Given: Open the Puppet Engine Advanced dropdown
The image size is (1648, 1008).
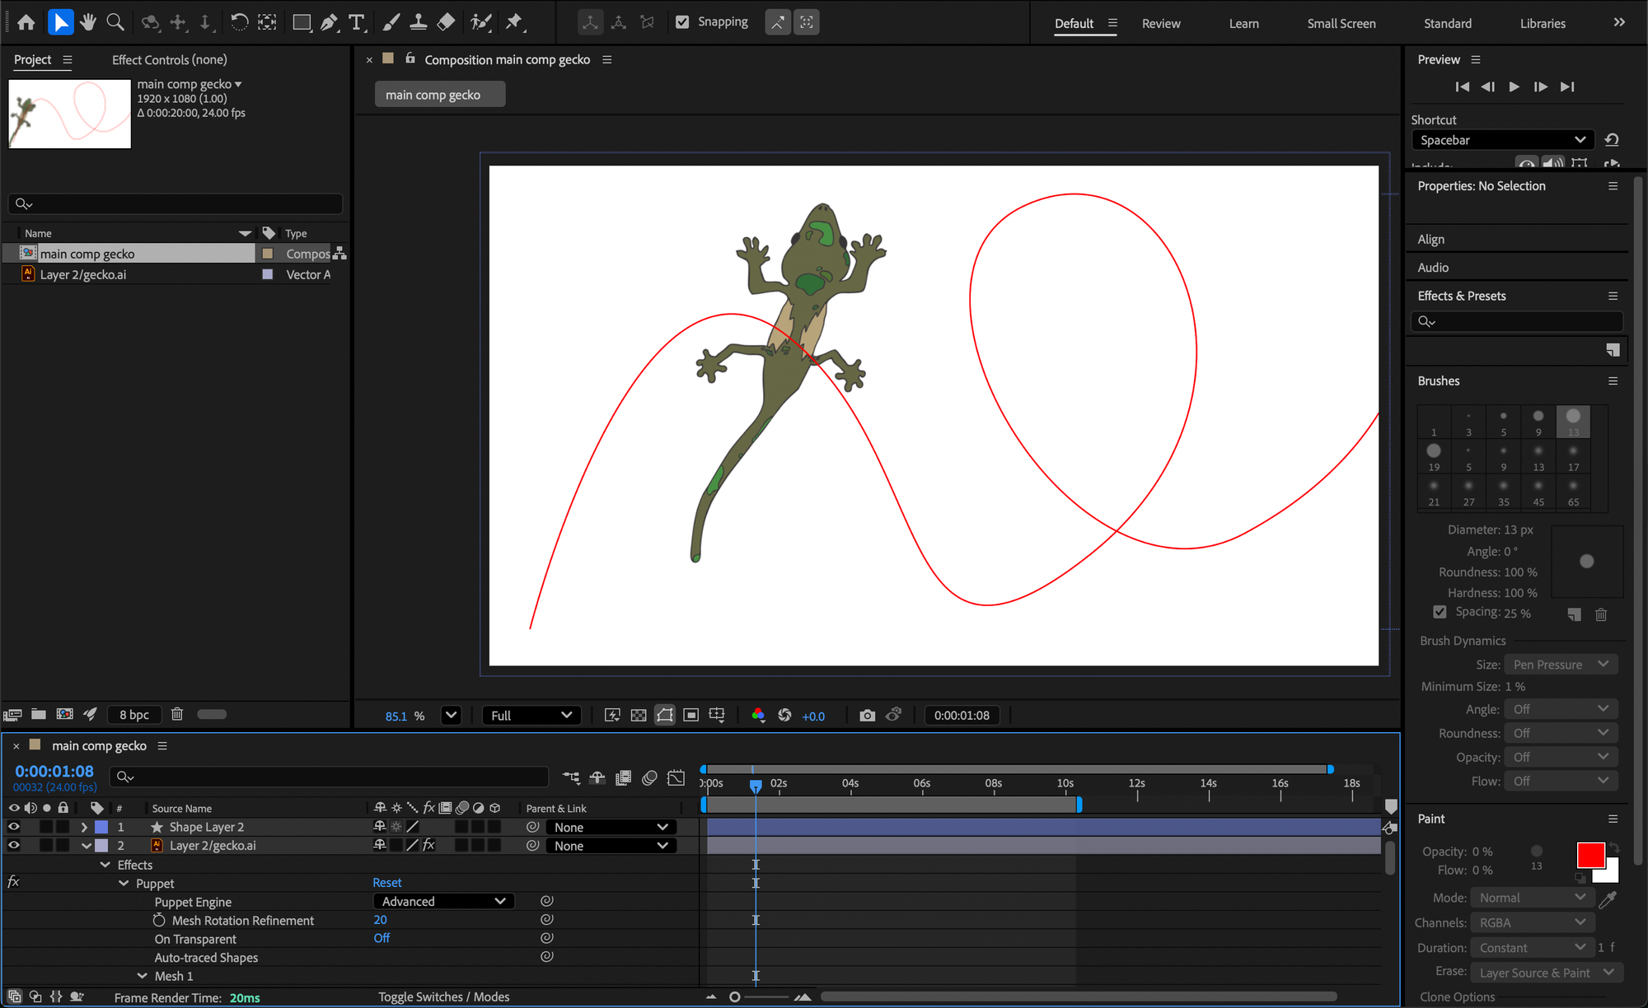Looking at the screenshot, I should point(443,901).
